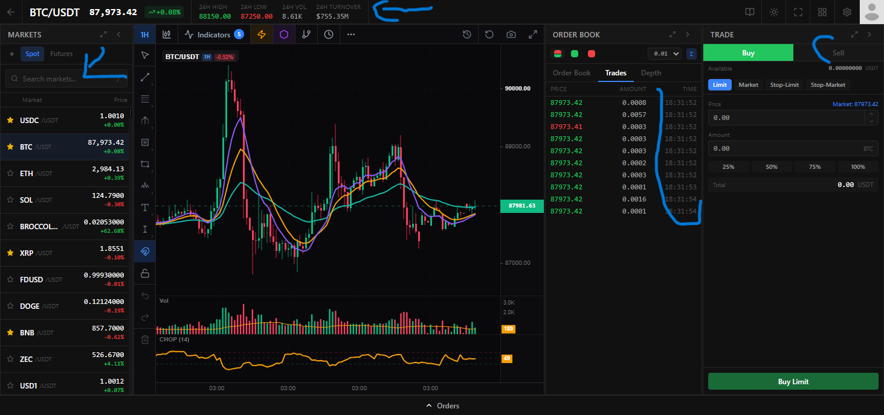
Task: Collapse the Markets panel chevron
Action: (118, 35)
